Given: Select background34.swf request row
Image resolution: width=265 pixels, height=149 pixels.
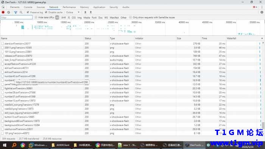Looking at the screenshot, I should point(131,125).
